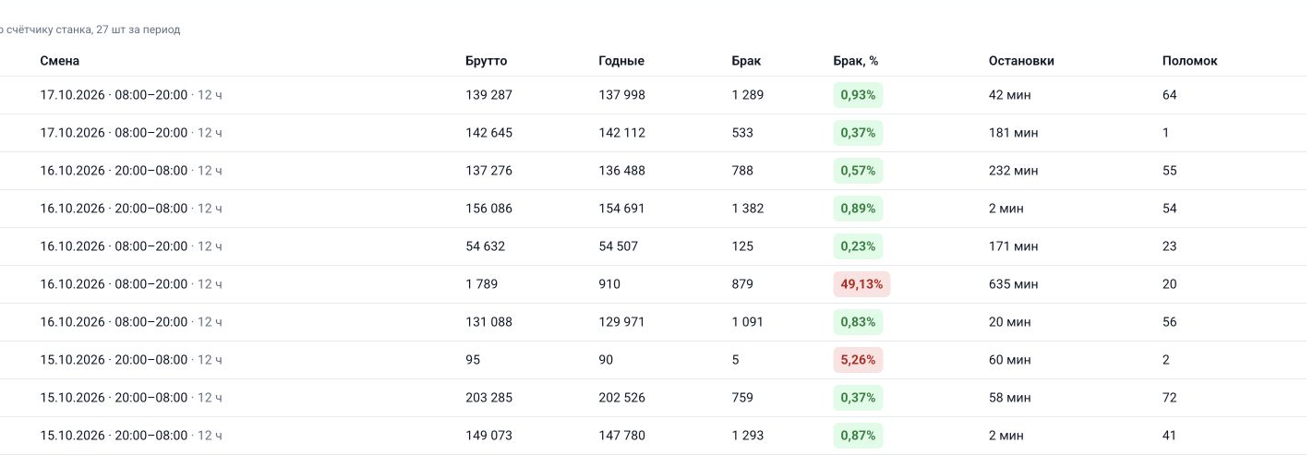Select the red 5,26% defect badge

(x=858, y=360)
